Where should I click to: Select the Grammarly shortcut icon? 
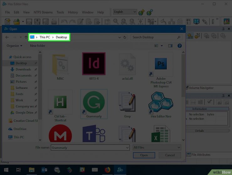point(94,104)
